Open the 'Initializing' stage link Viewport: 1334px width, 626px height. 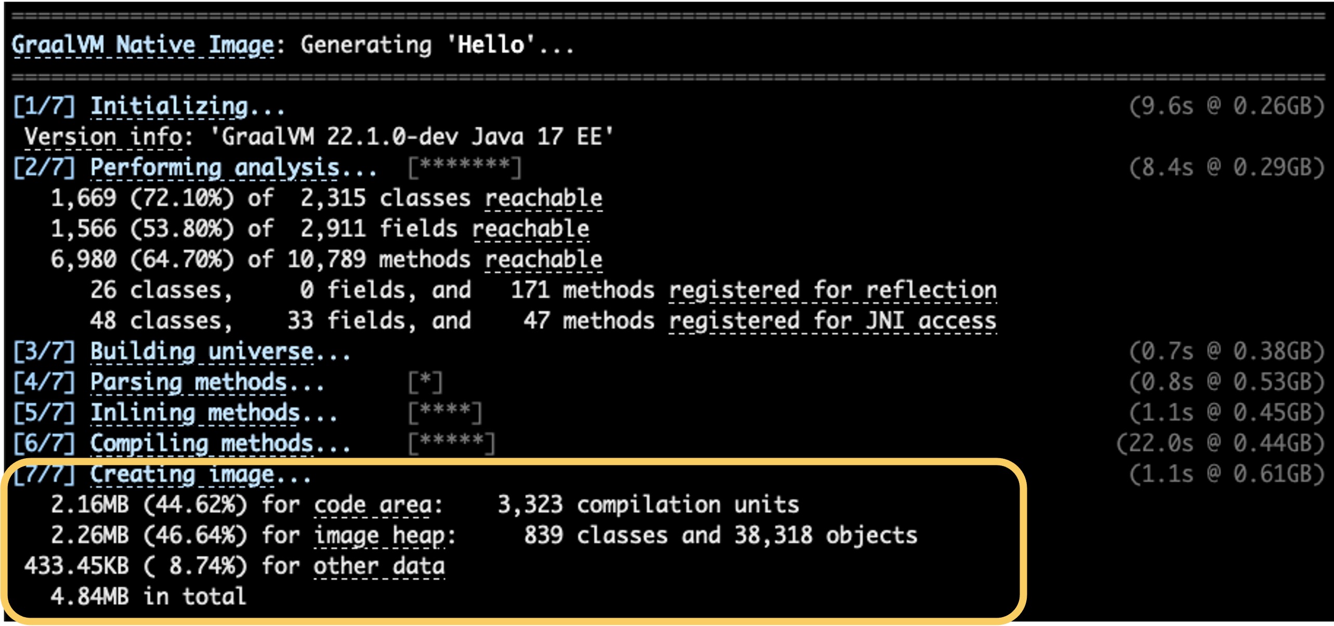(x=169, y=106)
